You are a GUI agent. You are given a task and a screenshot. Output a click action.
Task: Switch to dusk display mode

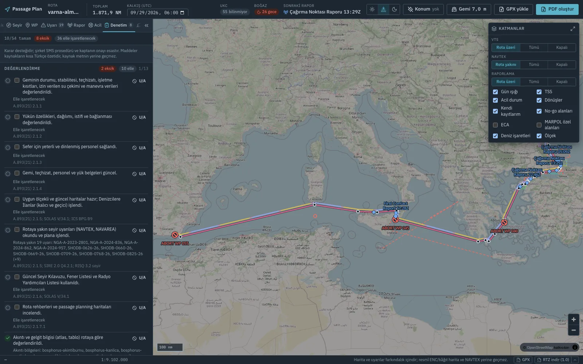pyautogui.click(x=383, y=9)
